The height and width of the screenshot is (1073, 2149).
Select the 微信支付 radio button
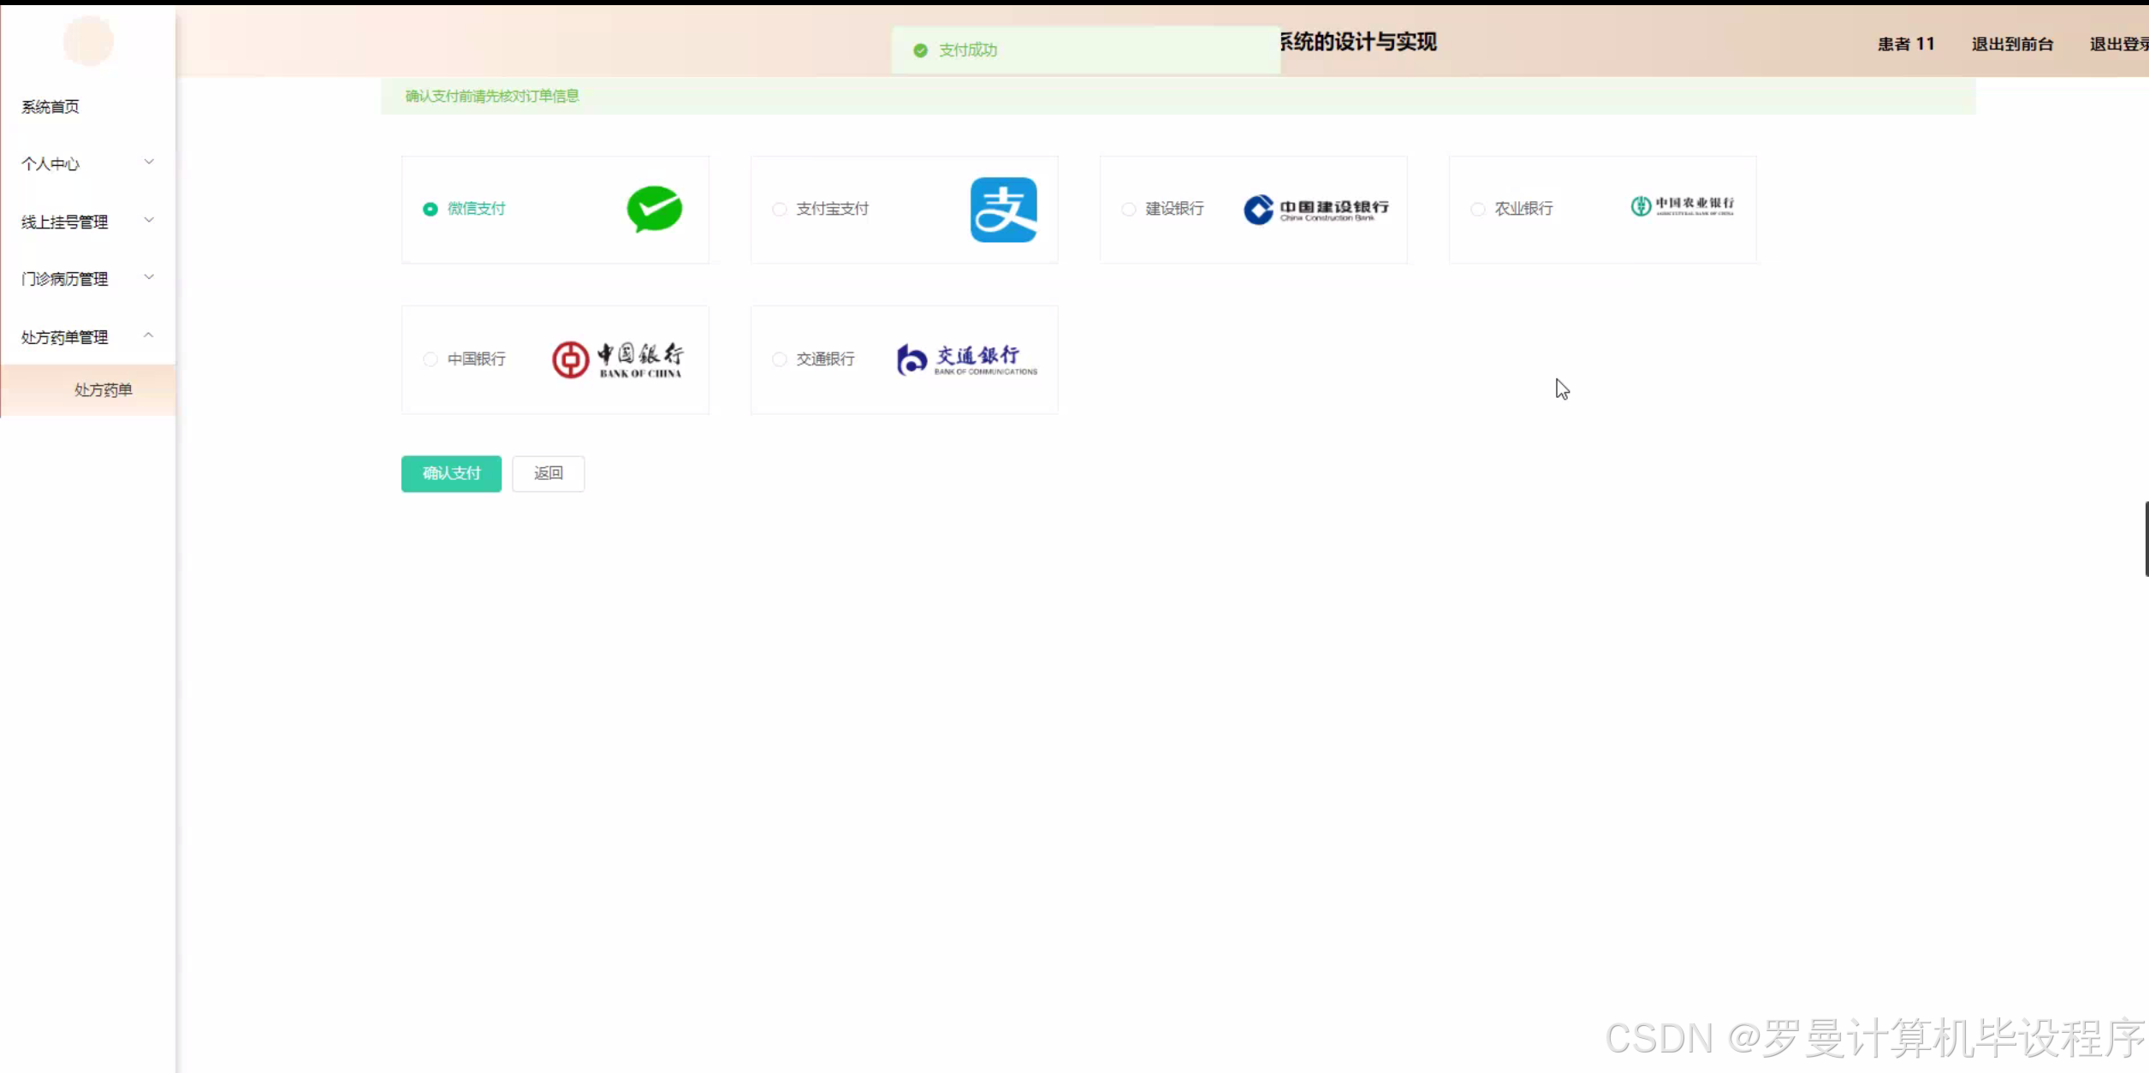click(x=430, y=209)
